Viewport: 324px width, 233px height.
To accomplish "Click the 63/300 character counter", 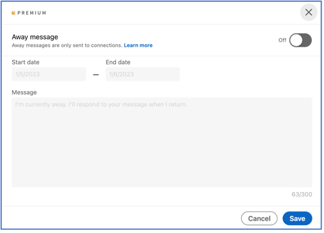I will tap(302, 194).
